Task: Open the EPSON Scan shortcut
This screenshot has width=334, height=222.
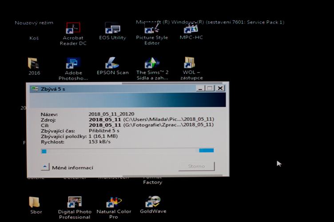Action: click(113, 66)
